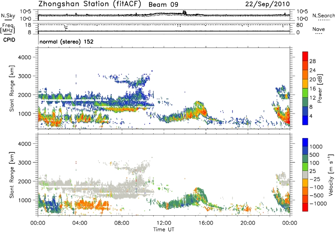Click the '4000' label on the power panel axis
This screenshot has width=335, height=232.
tap(25, 57)
